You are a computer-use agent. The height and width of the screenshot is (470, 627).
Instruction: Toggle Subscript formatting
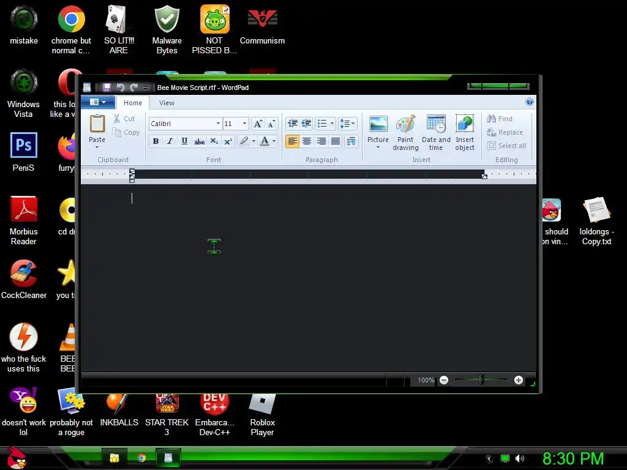tap(214, 141)
